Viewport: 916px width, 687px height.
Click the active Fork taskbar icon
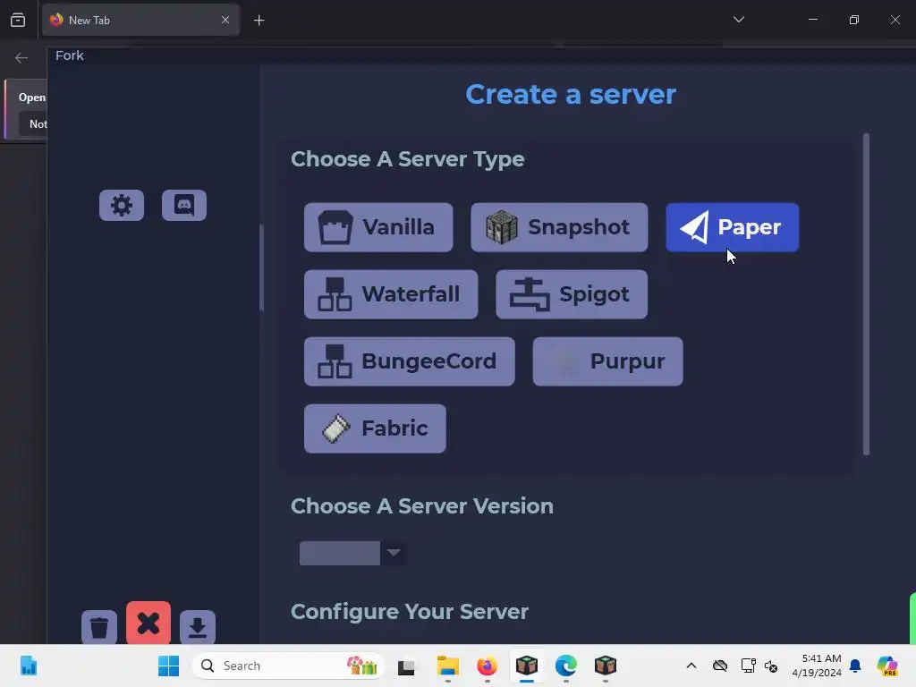[526, 666]
